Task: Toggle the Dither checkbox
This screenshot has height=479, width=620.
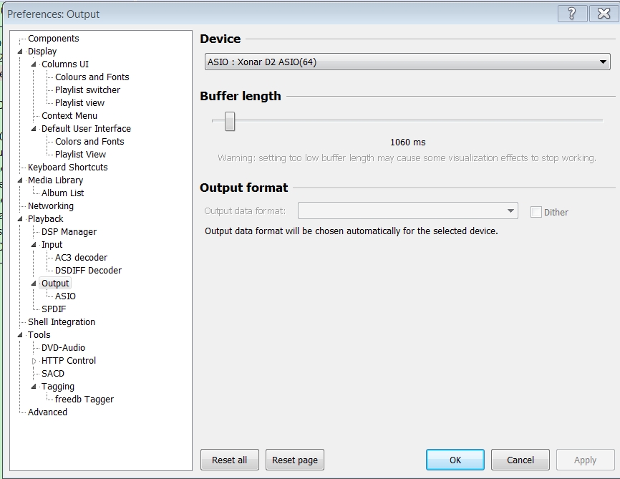Action: click(x=536, y=212)
